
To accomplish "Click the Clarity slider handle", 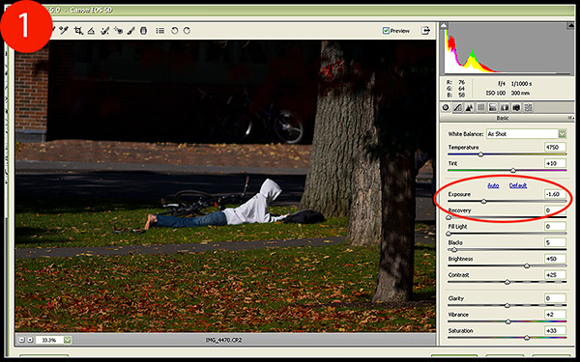I will point(507,305).
